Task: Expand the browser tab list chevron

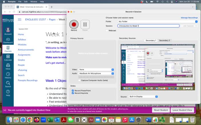Action: pos(193,7)
